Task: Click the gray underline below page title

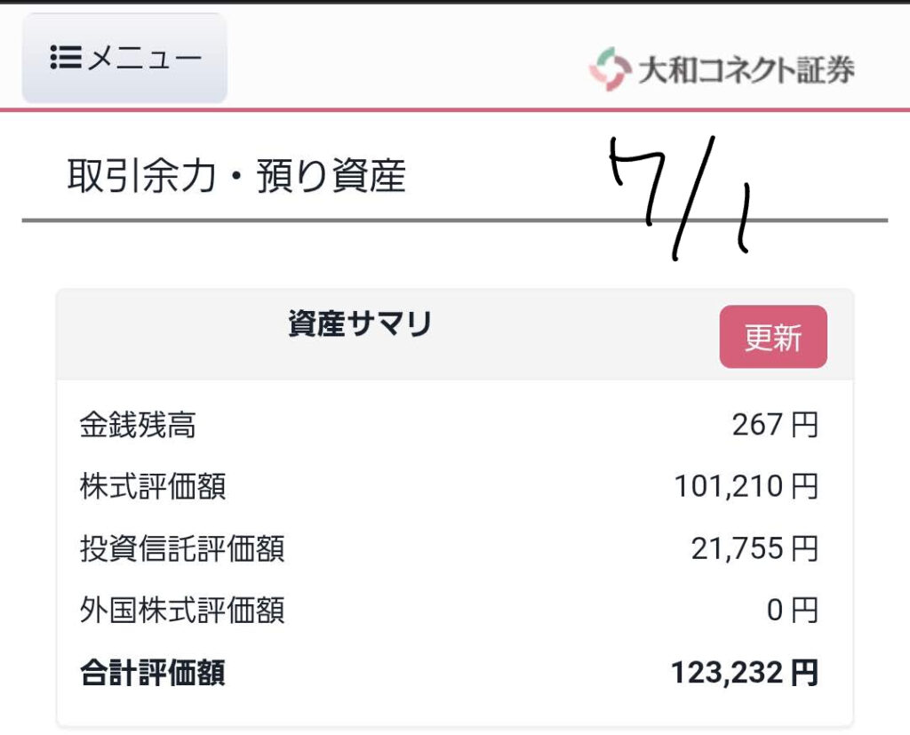Action: [x=455, y=220]
